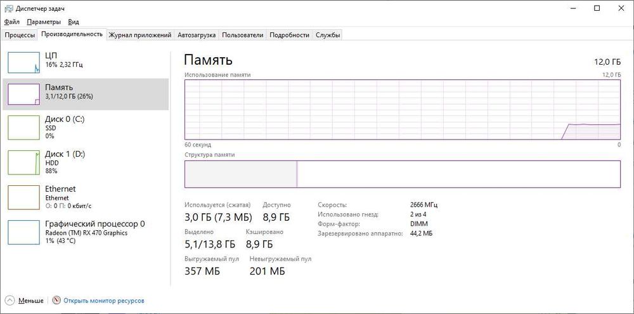Click the resource monitor icon
Image resolution: width=634 pixels, height=314 pixels.
56,301
